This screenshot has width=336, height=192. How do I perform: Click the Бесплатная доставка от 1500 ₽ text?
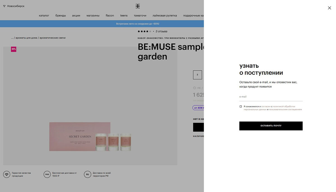64,174
